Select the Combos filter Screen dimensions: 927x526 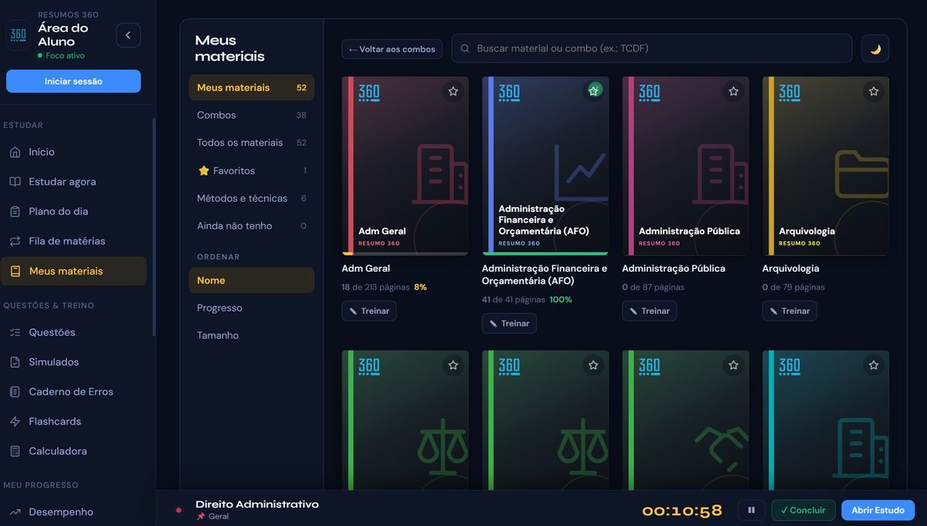(252, 115)
